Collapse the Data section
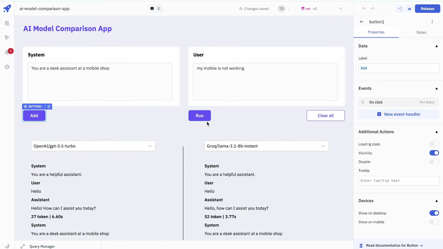This screenshot has width=443, height=249. pyautogui.click(x=437, y=46)
